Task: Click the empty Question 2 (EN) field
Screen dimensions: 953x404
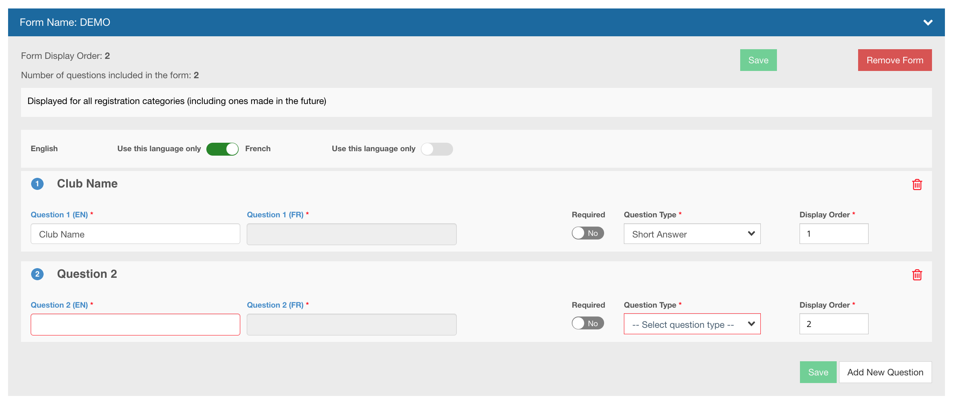Action: (x=135, y=325)
